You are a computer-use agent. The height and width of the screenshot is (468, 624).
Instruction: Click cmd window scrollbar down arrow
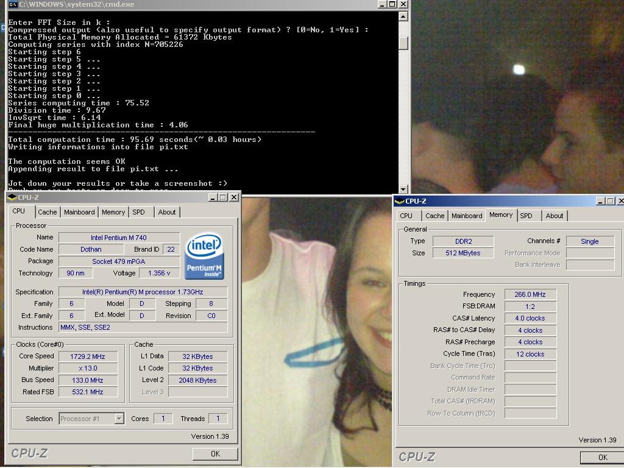pos(403,189)
